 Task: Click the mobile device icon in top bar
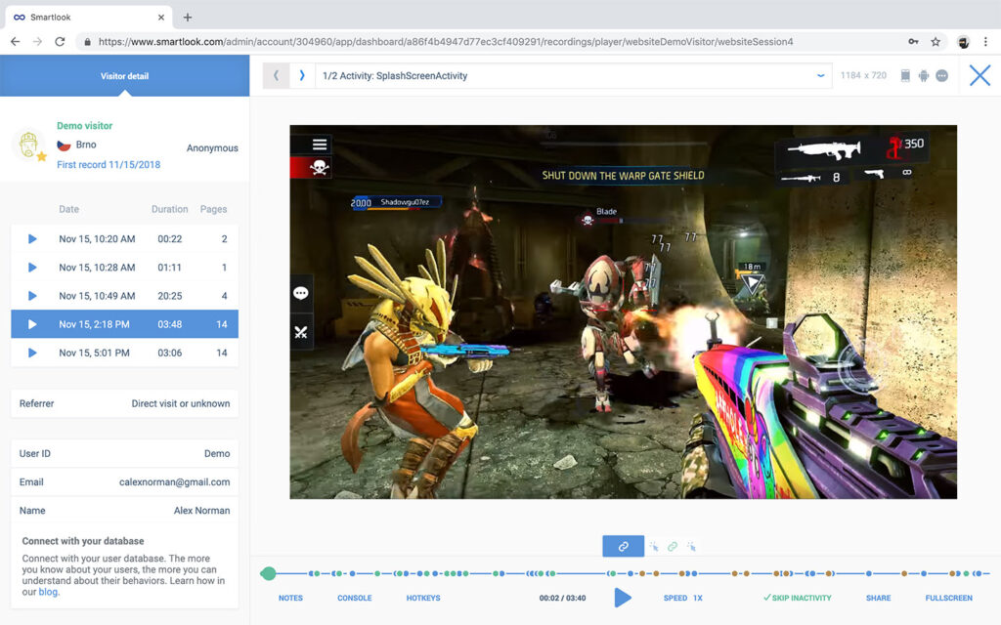point(904,75)
